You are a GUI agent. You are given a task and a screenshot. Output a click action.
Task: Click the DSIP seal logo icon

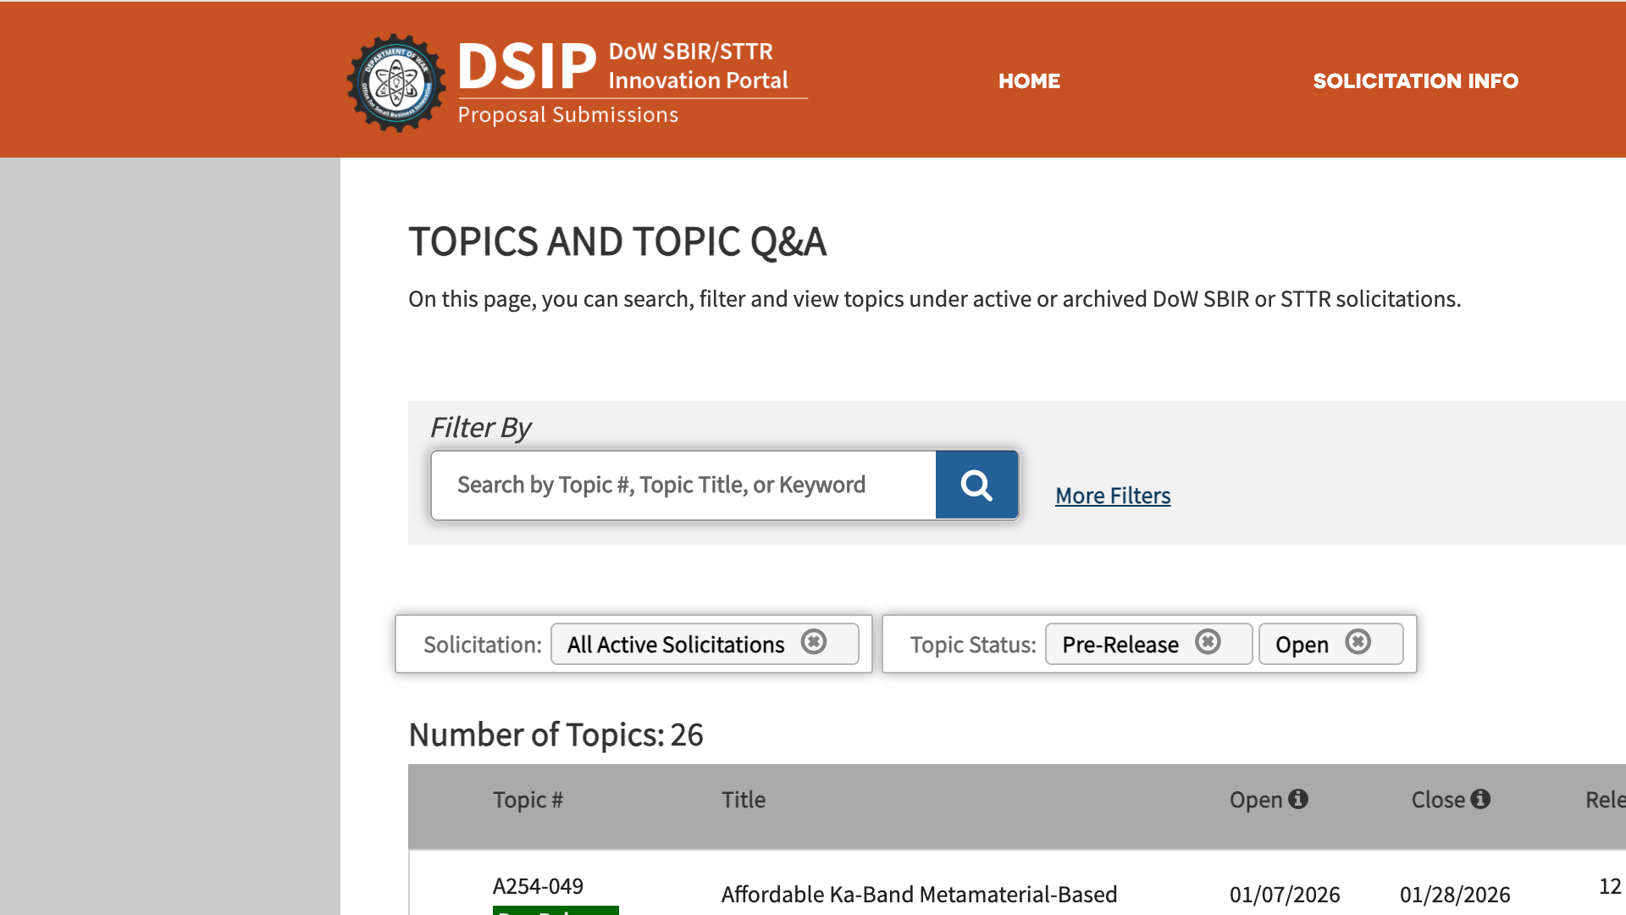click(395, 82)
